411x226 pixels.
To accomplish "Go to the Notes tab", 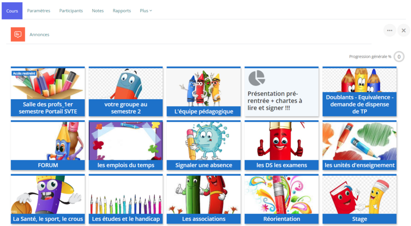I will 98,11.
